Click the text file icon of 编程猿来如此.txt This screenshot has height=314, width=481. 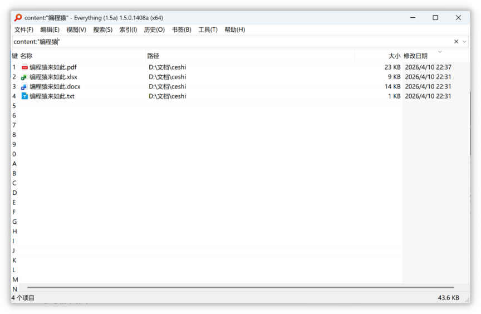pos(24,96)
